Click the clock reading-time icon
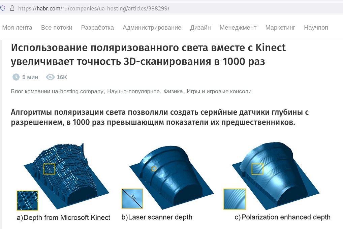This screenshot has height=229, width=343. tap(16, 77)
